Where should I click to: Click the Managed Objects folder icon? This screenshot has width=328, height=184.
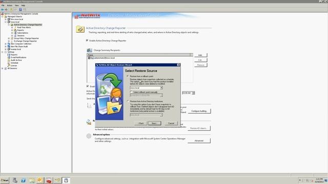[6, 16]
